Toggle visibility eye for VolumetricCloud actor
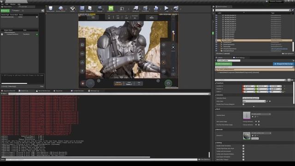Image resolution: width=295 pixels, height=166 pixels. coord(216,51)
